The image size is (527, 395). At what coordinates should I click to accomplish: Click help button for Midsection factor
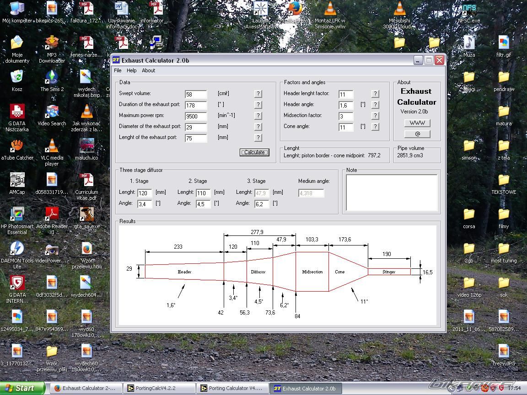[x=375, y=116]
